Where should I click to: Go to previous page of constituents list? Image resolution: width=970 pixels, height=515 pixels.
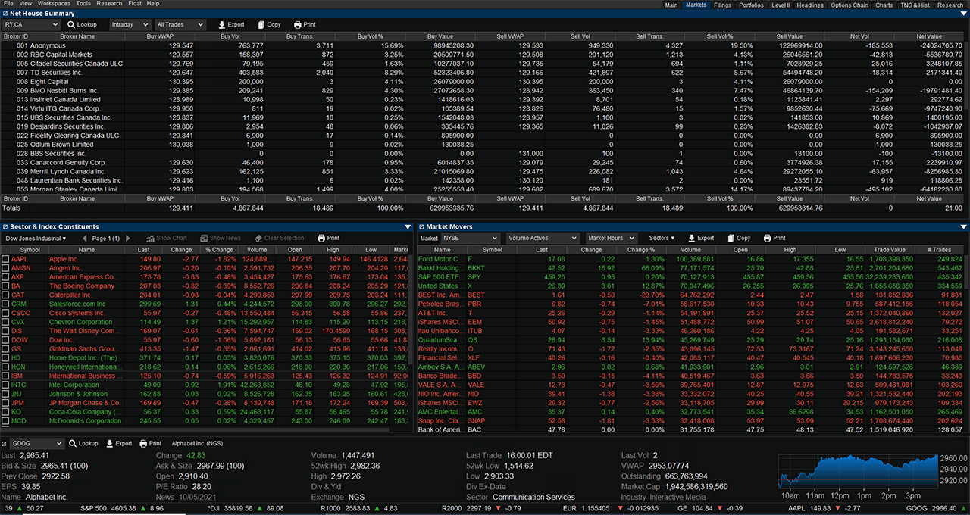click(x=85, y=238)
